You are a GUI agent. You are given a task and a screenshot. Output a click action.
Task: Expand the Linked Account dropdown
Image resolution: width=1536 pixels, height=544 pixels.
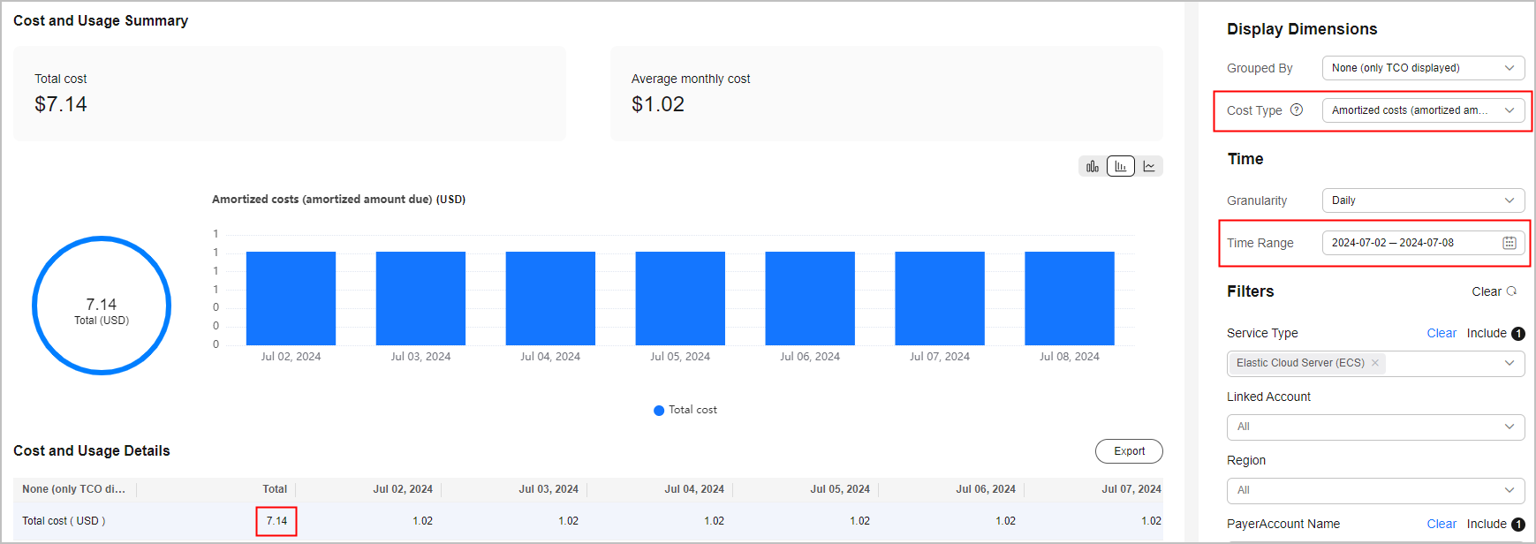click(1375, 427)
